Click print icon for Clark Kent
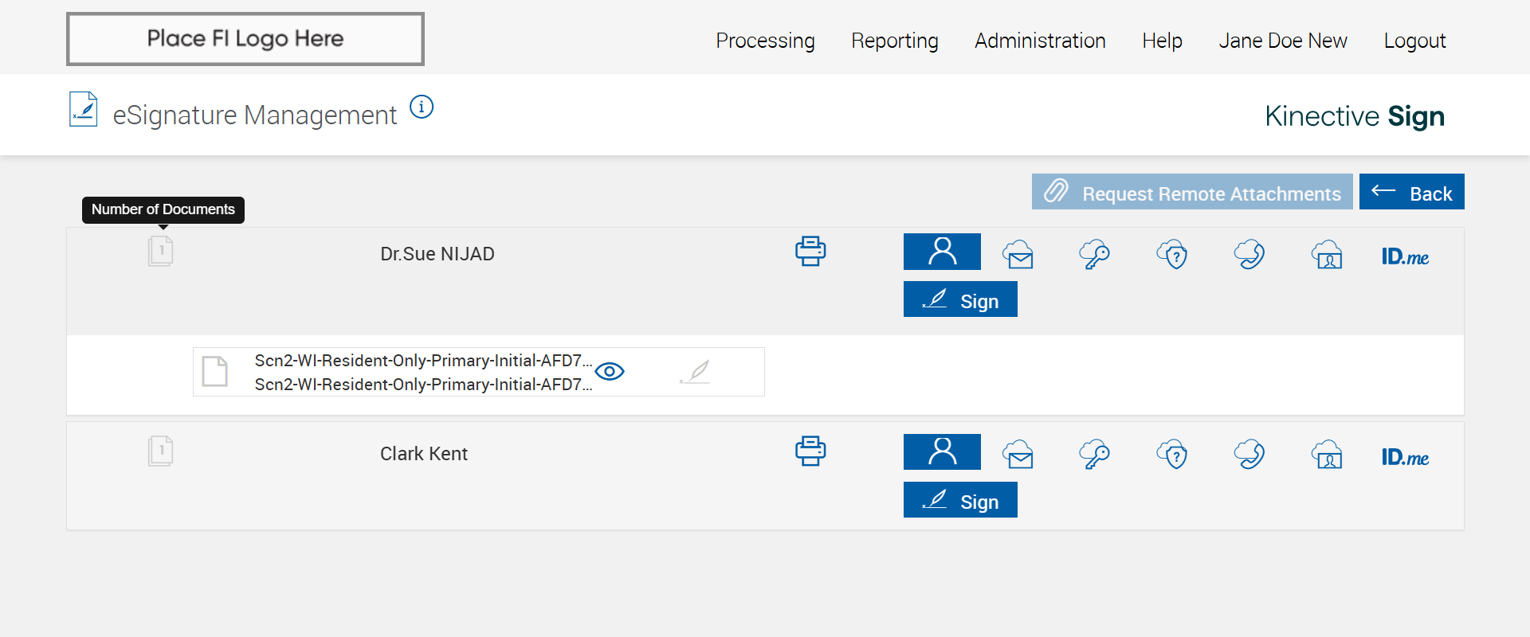1530x637 pixels. pos(810,451)
